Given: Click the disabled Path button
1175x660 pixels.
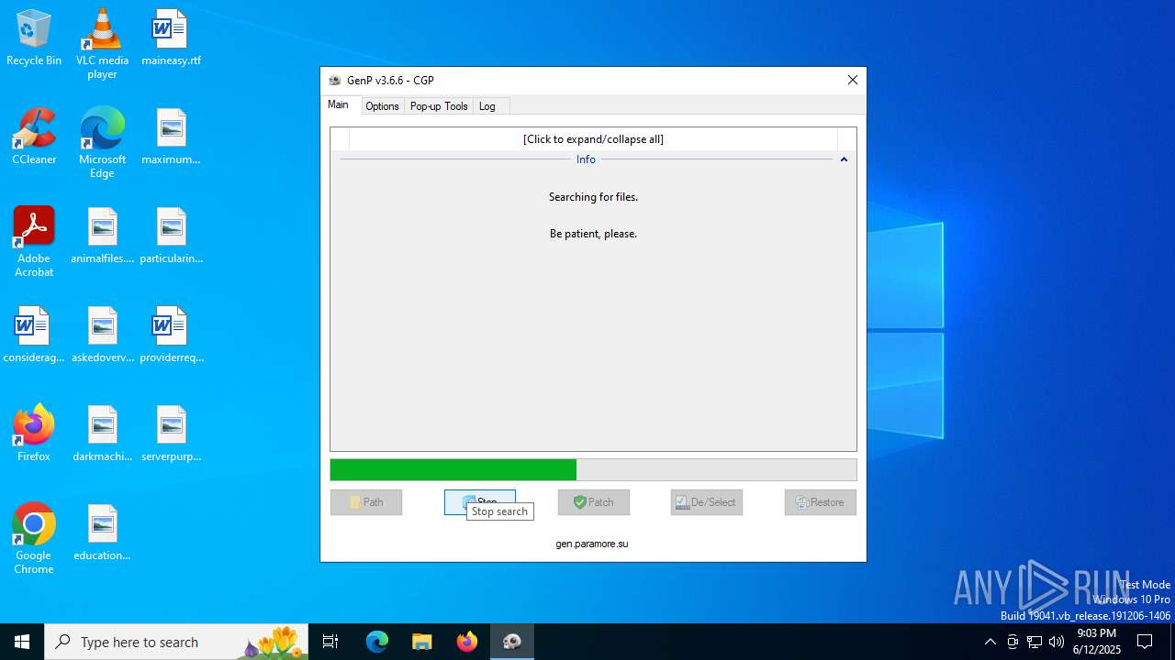Looking at the screenshot, I should pos(366,502).
